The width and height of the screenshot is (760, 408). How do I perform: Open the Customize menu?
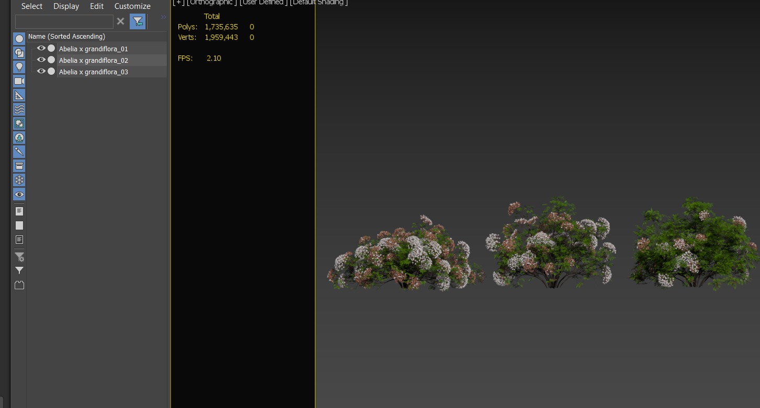tap(132, 6)
